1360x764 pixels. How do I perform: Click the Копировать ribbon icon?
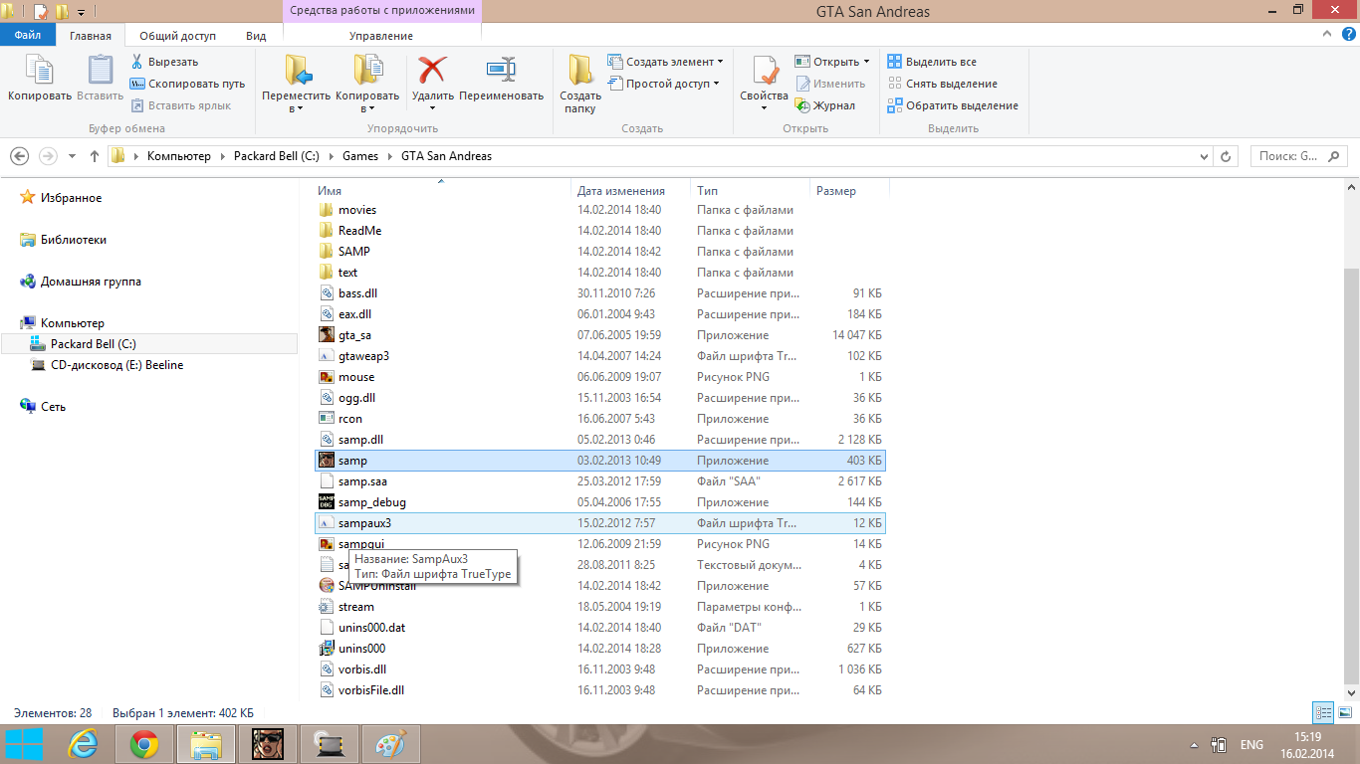40,79
